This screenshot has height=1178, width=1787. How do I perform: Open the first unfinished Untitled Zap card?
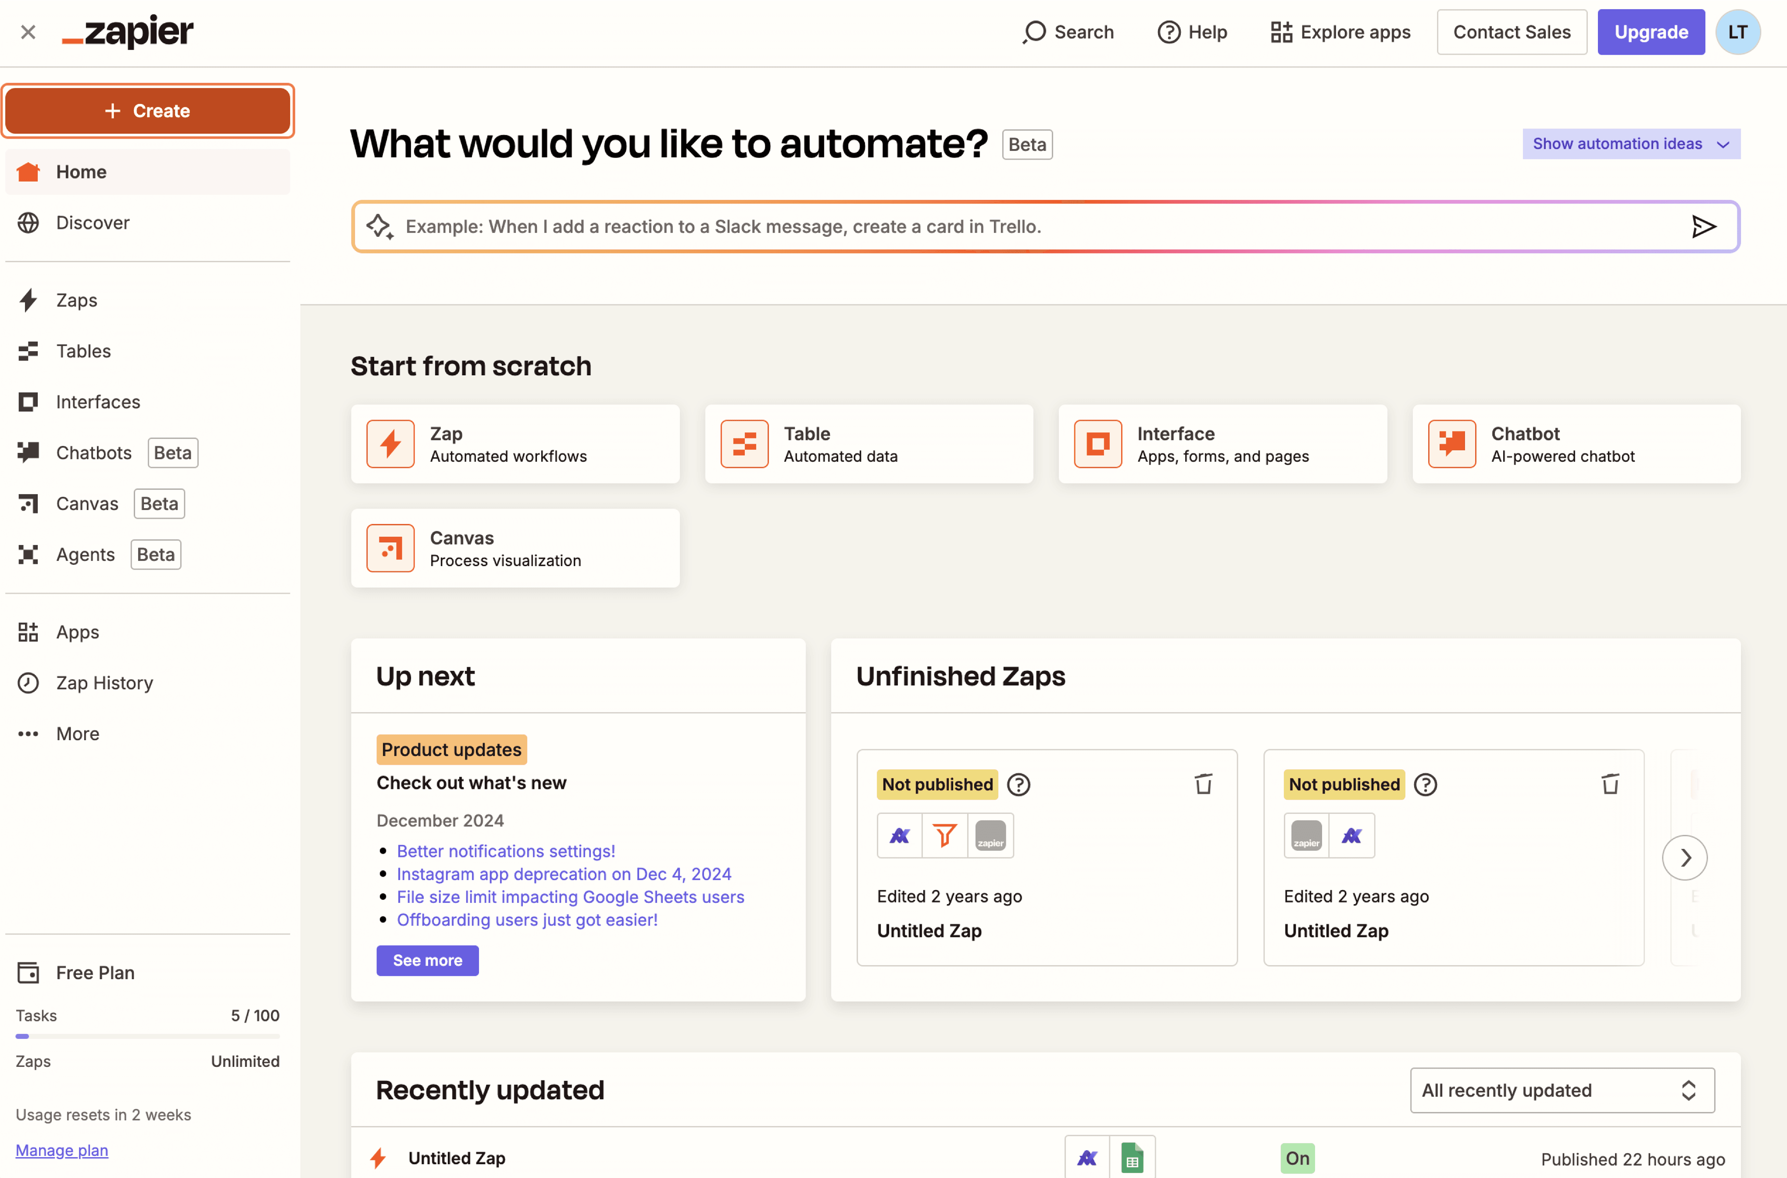tap(1047, 858)
